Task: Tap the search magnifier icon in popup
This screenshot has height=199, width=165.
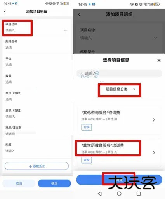Action: 81,73
